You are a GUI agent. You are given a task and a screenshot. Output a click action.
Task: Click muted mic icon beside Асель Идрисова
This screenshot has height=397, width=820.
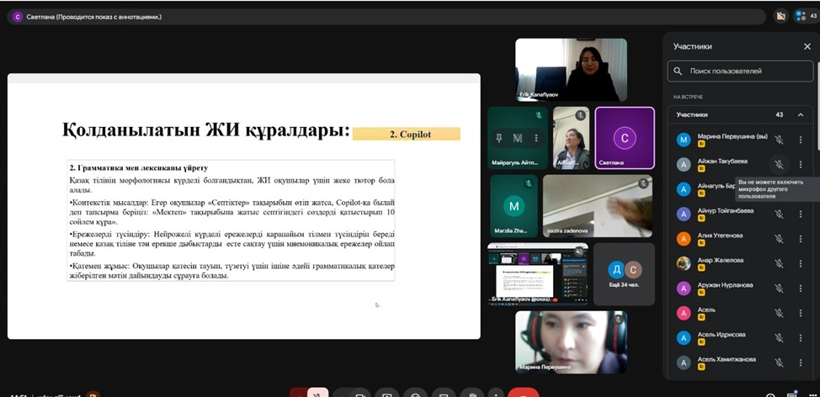click(x=780, y=336)
